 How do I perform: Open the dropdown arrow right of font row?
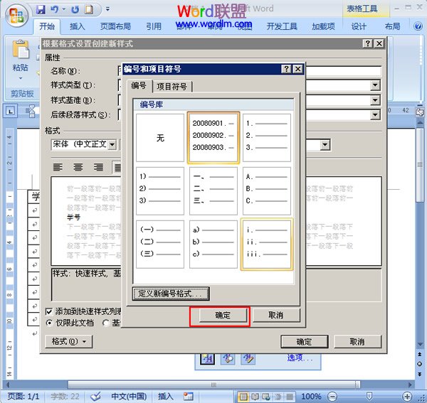[325, 145]
